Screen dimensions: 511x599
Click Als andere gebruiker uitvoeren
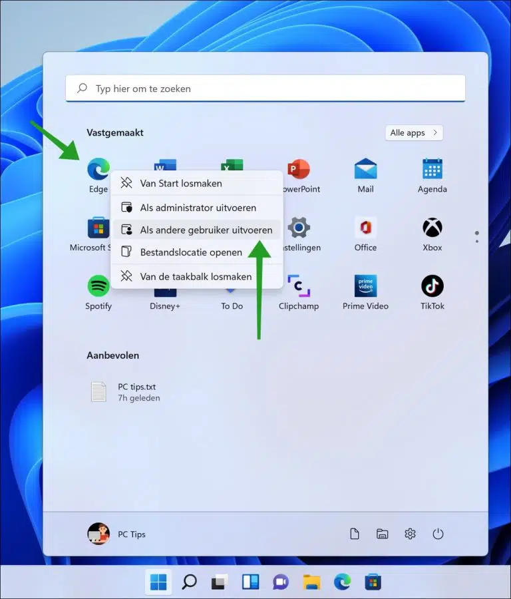tap(197, 230)
